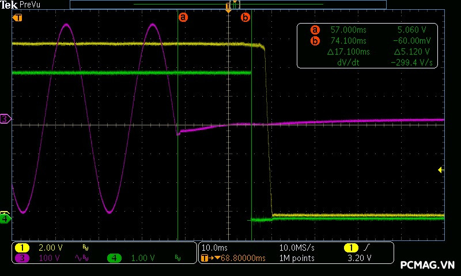
Task: Click the cursor 'a' marker on the waveform
Action: pyautogui.click(x=183, y=17)
